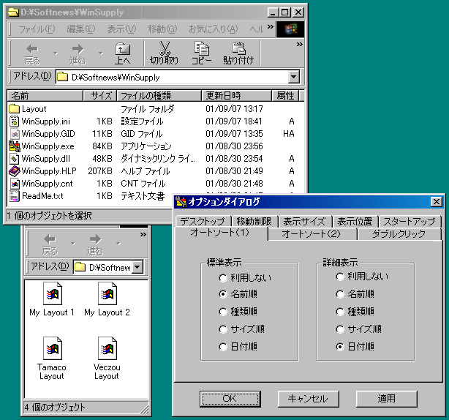
Task: Open the 編集(E) menu
Action: pos(81,29)
